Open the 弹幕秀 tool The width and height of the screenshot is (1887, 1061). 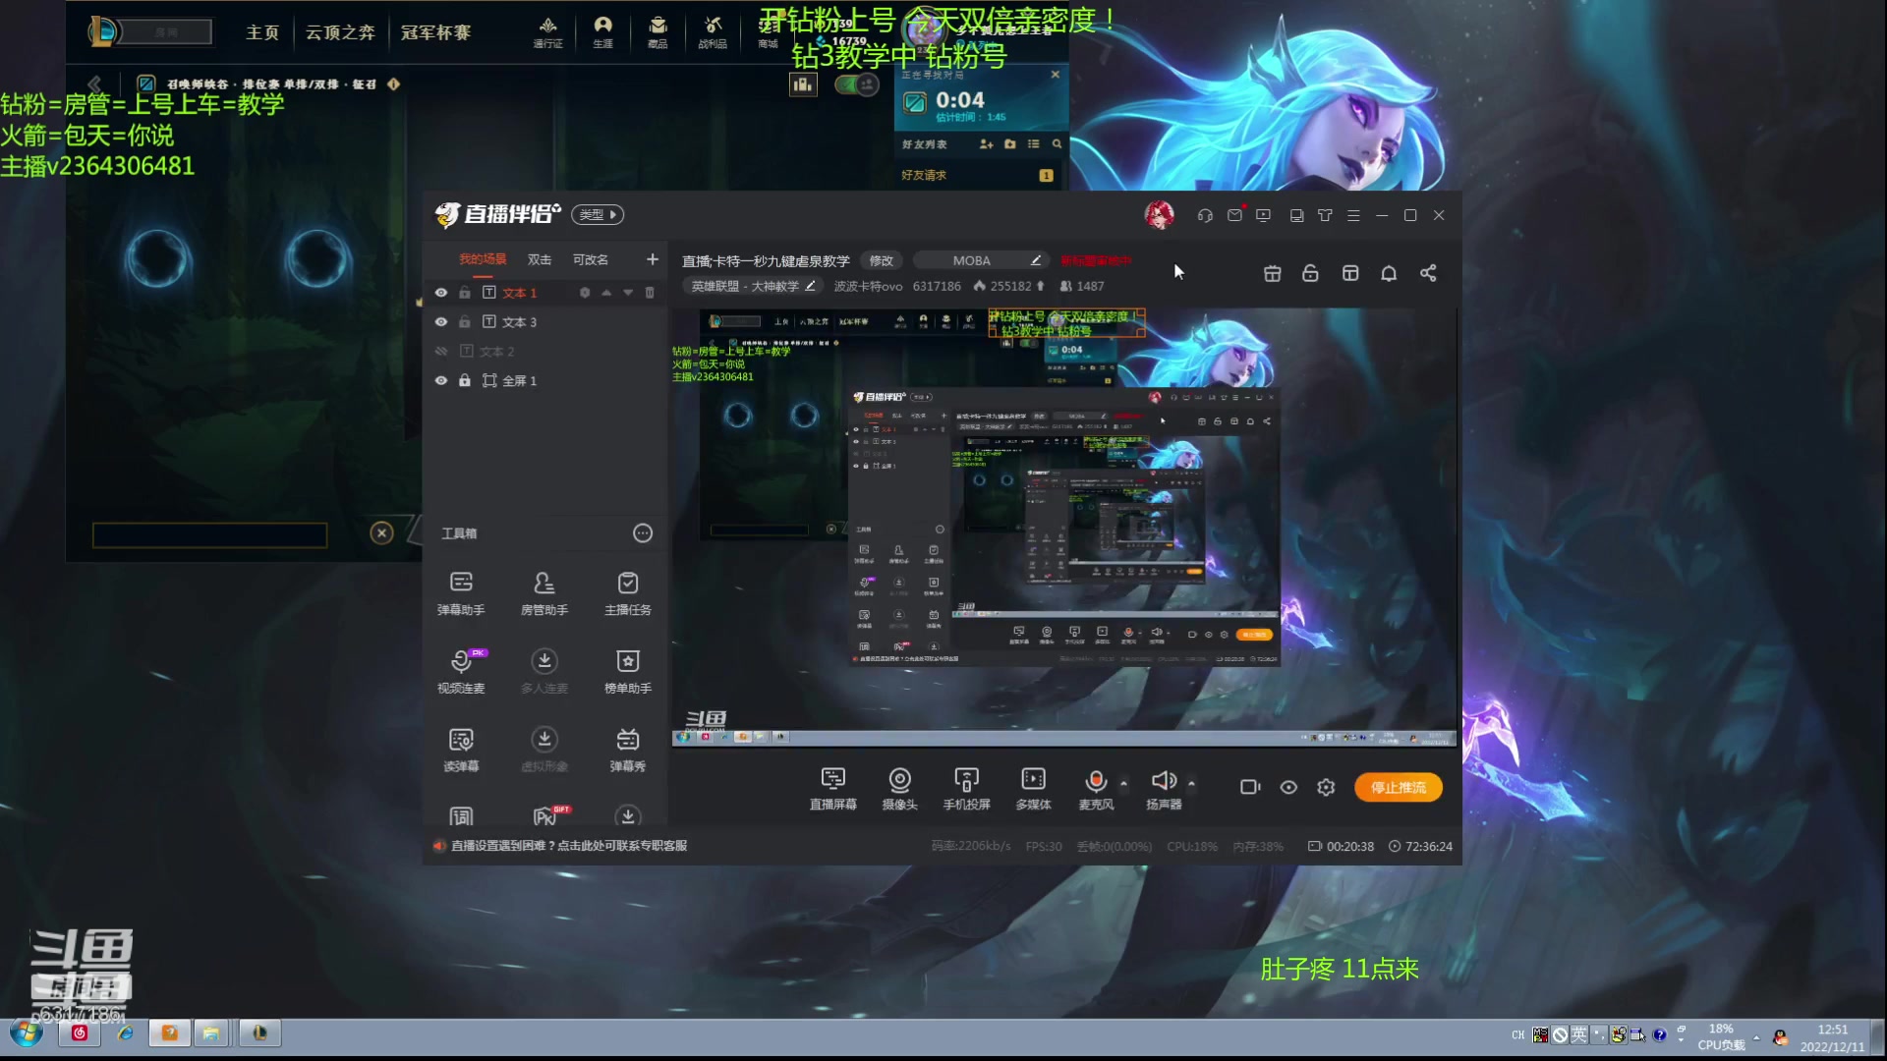(628, 749)
